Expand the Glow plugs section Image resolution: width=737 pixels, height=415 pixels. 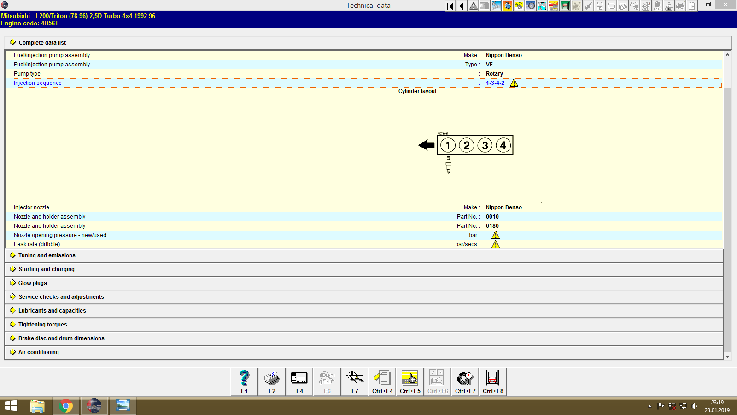click(x=32, y=283)
